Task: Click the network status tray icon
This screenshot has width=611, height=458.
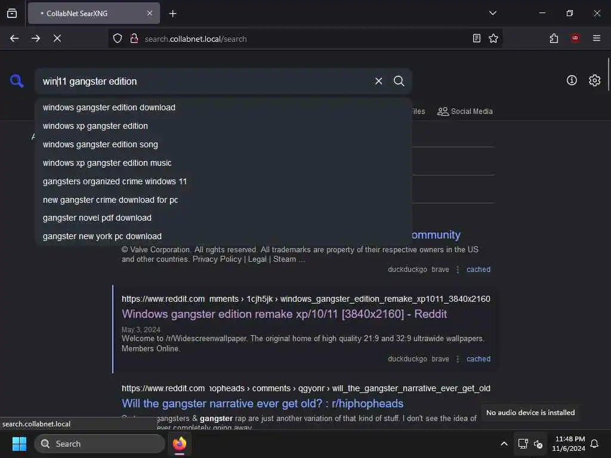Action: 523,444
